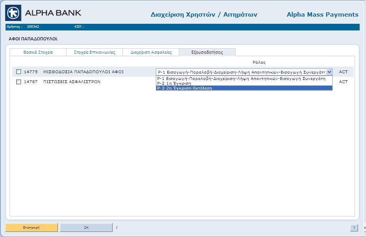
Task: Click the ΚΣΠ label in header bar
Action: click(79, 27)
